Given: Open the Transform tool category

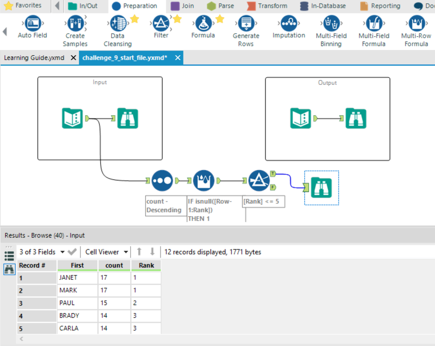Looking at the screenshot, I should click(x=267, y=6).
